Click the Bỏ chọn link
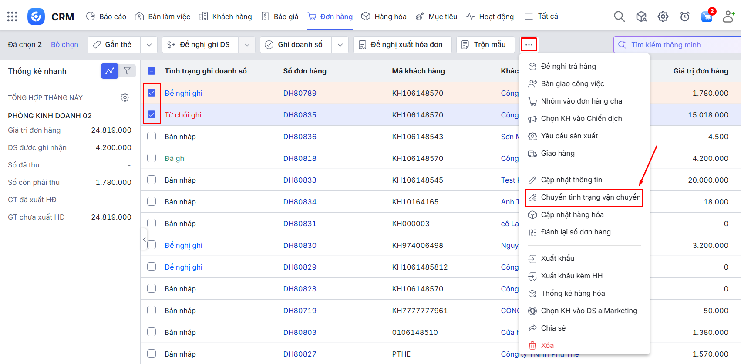Image resolution: width=741 pixels, height=364 pixels. coord(64,44)
